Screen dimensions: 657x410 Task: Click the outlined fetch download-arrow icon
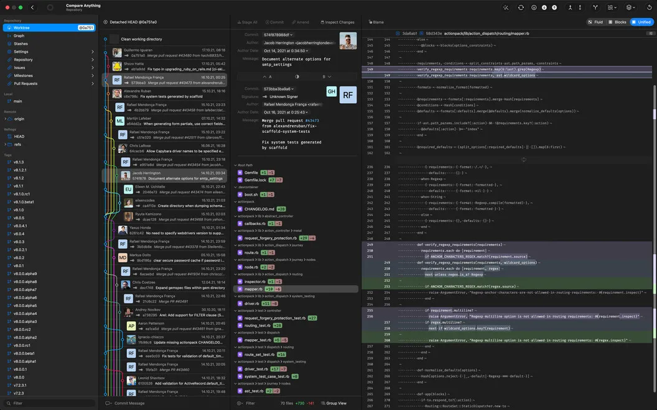534,7
